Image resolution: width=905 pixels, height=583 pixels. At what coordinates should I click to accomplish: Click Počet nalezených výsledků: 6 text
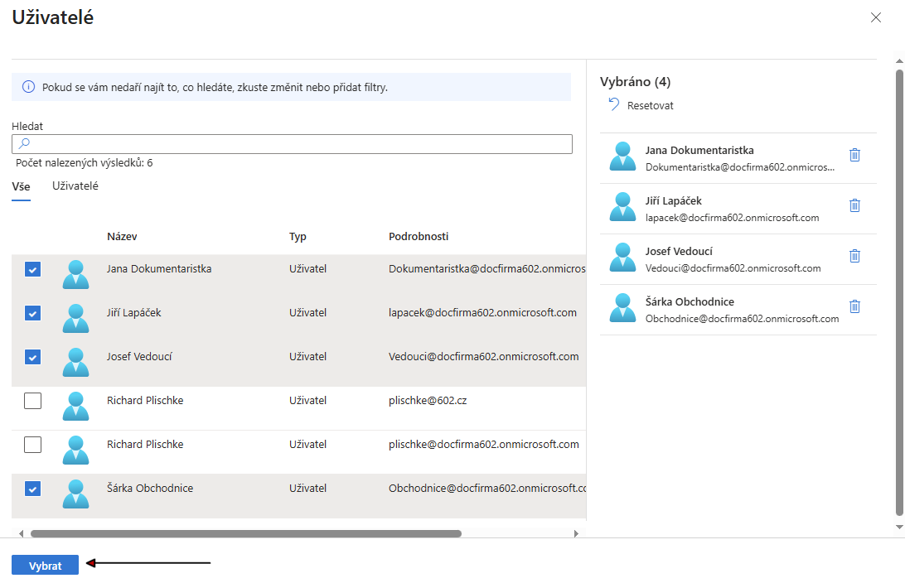pyautogui.click(x=85, y=162)
